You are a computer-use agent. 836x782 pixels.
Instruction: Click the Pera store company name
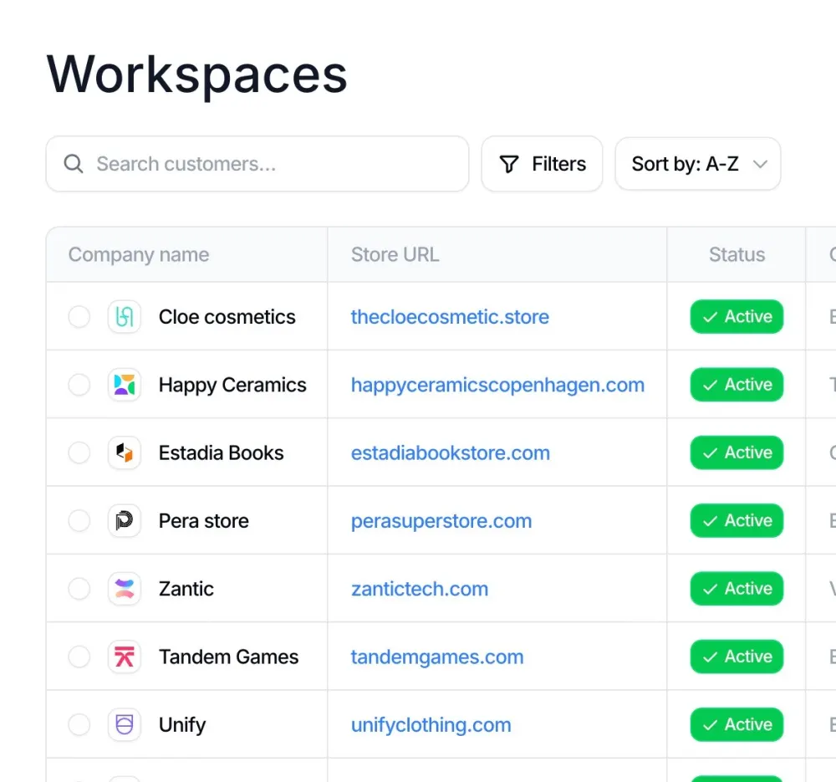click(x=204, y=520)
